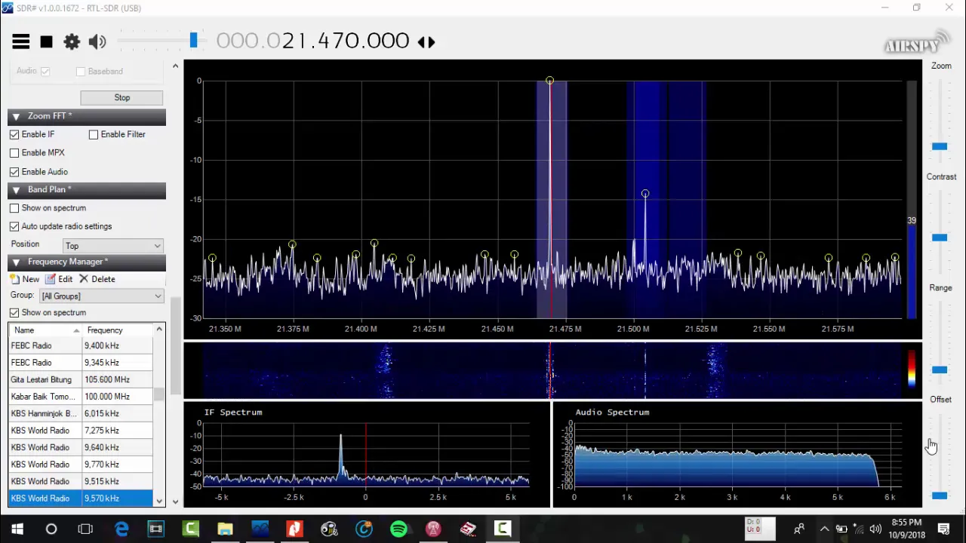Click the battery icon in system tray
The width and height of the screenshot is (966, 543).
[x=841, y=529]
